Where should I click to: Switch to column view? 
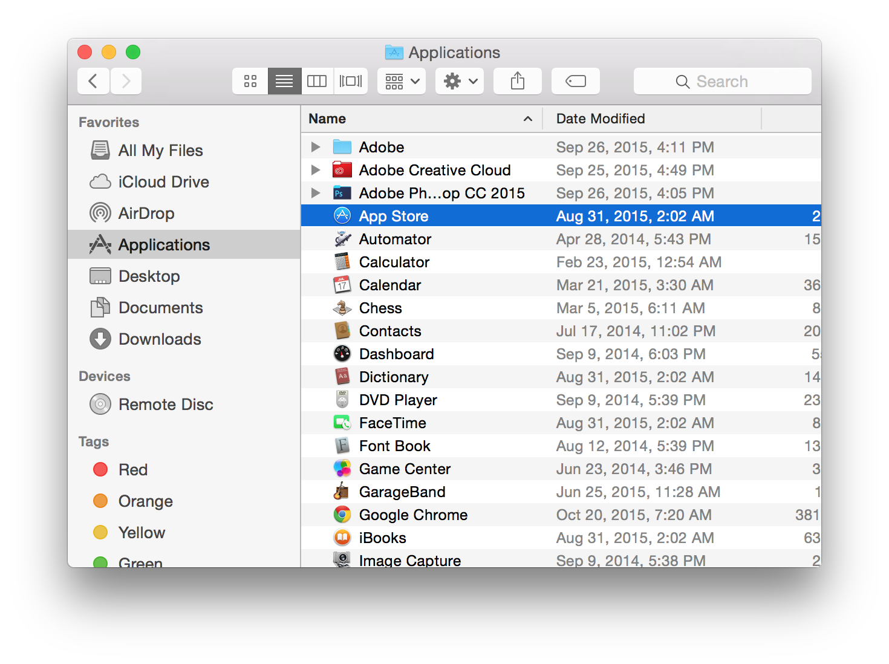(317, 81)
